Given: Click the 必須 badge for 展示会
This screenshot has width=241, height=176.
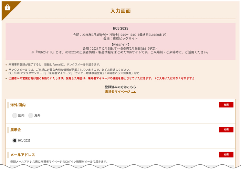Looking at the screenshot, I should pos(226,130).
